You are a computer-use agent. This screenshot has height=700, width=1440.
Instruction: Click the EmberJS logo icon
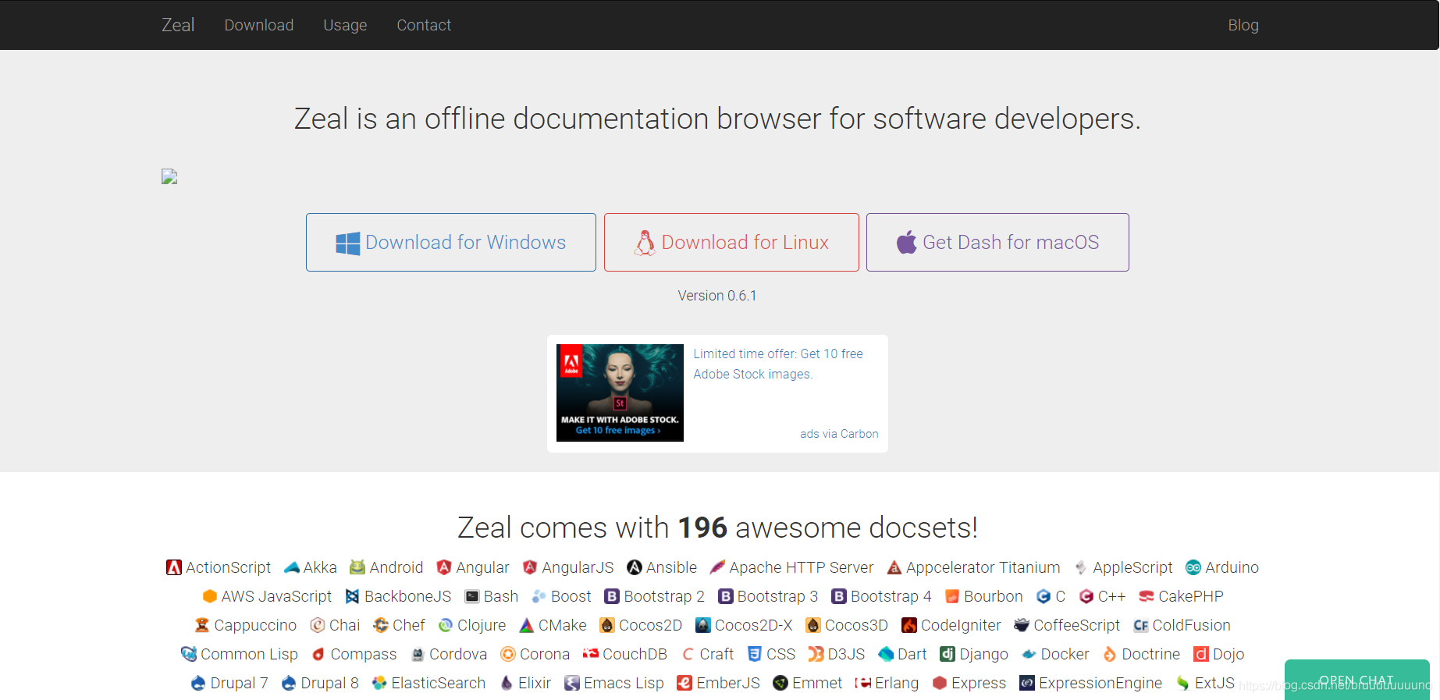point(684,683)
